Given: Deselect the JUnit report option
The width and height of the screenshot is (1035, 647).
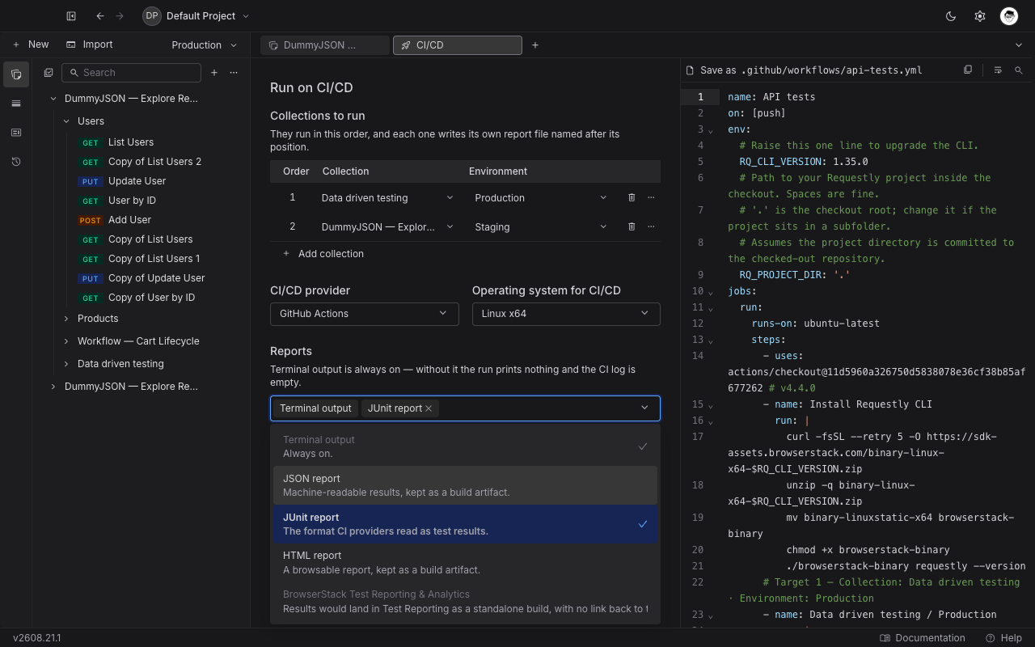Looking at the screenshot, I should [465, 524].
